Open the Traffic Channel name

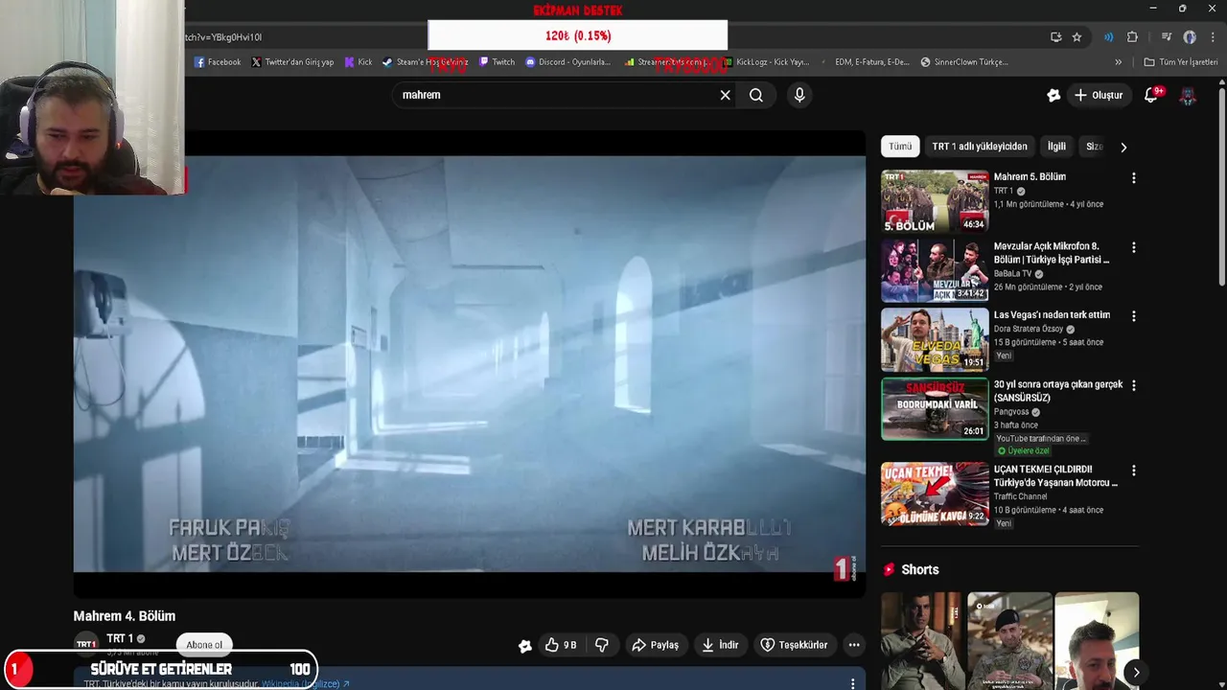(x=1020, y=496)
